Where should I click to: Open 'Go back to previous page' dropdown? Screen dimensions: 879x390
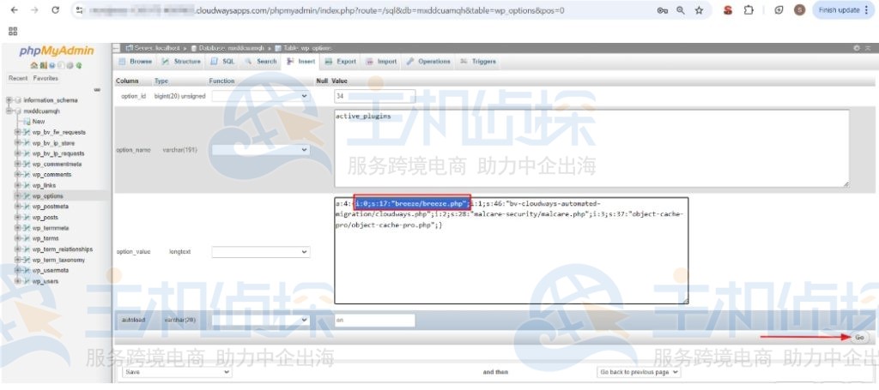tap(639, 372)
